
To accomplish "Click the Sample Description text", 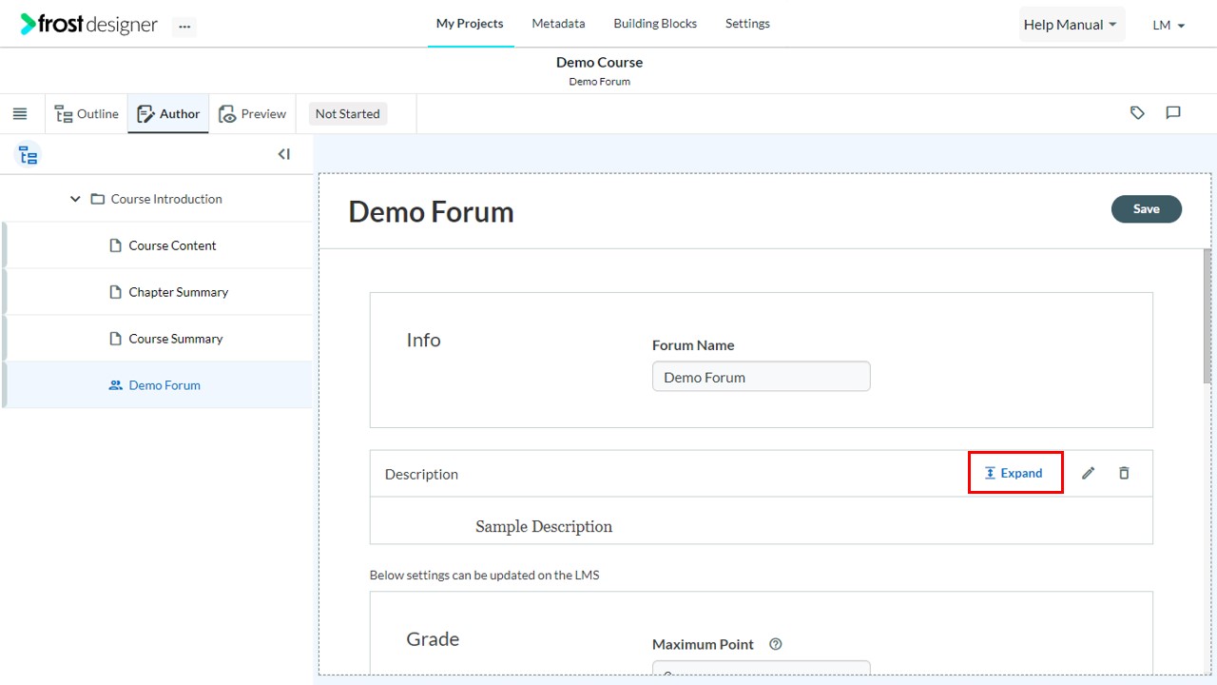I will click(x=544, y=527).
